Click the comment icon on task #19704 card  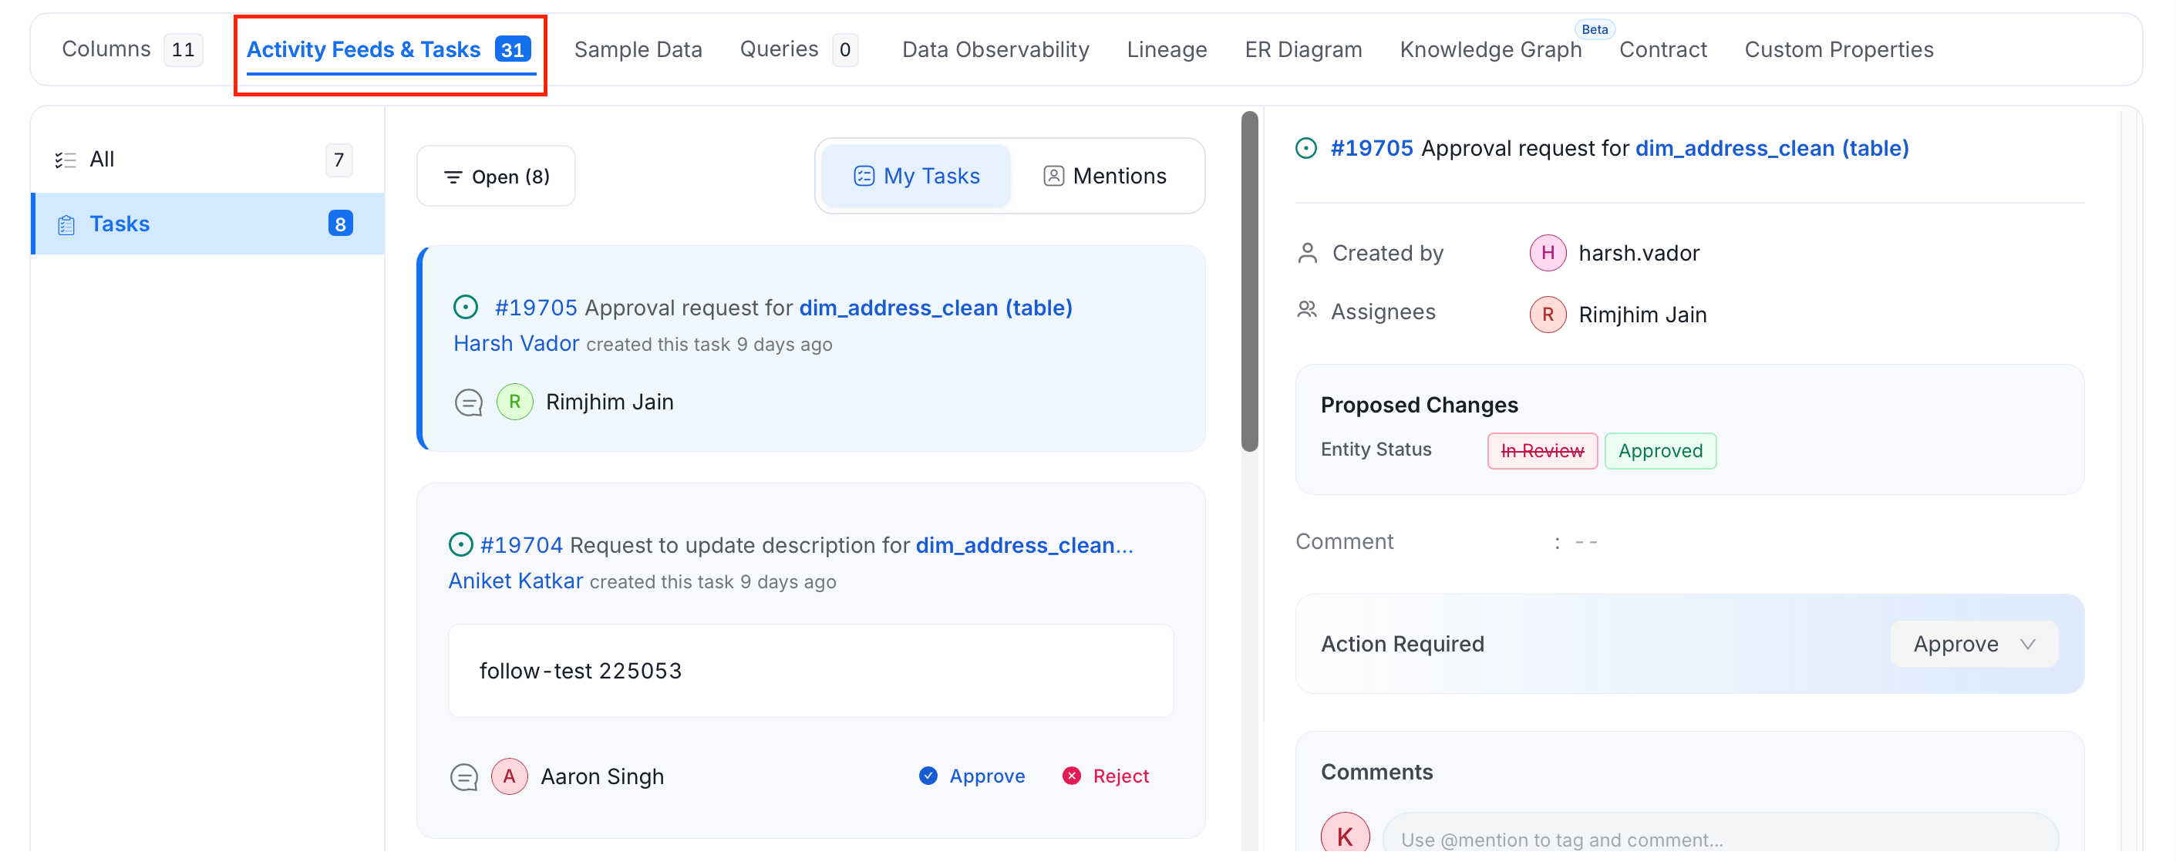[463, 776]
